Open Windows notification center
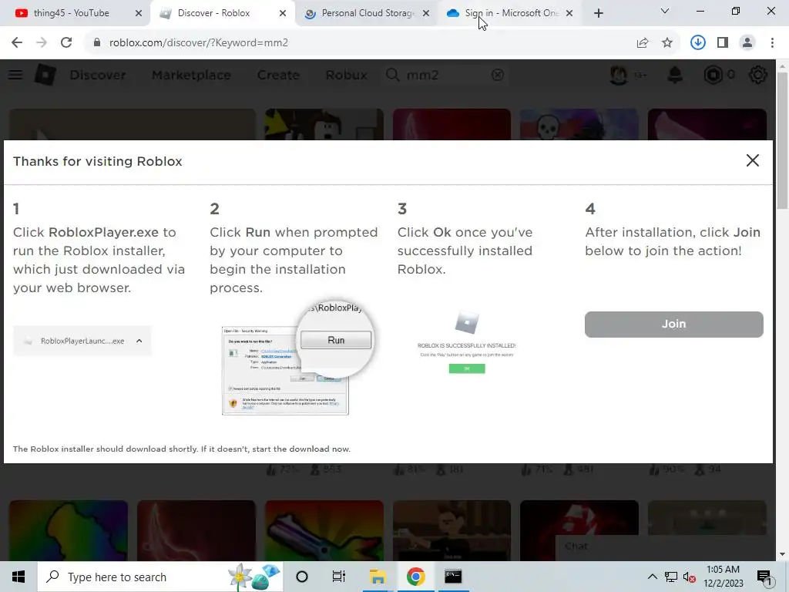789x592 pixels. click(764, 577)
